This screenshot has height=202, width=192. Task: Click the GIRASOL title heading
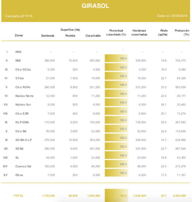point(96,6)
